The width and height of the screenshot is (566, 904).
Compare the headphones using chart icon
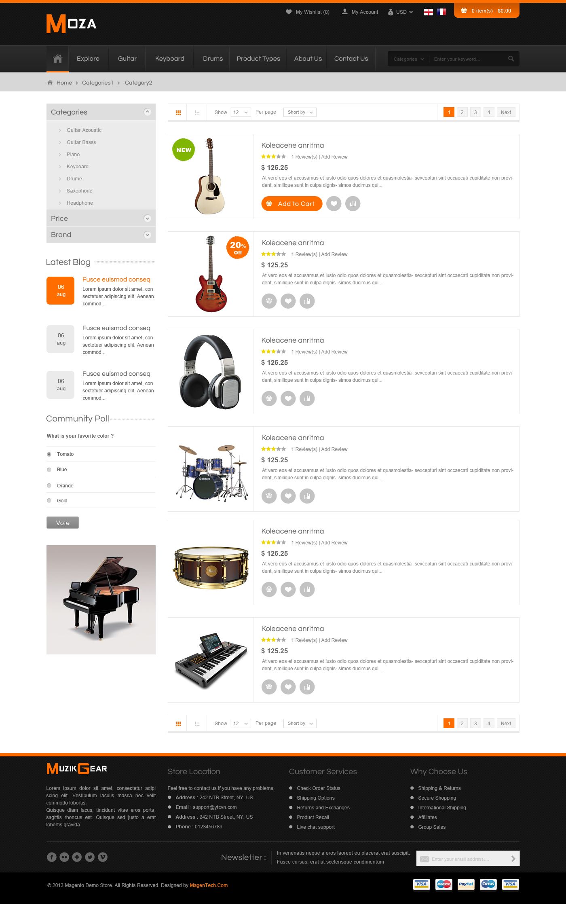point(307,398)
